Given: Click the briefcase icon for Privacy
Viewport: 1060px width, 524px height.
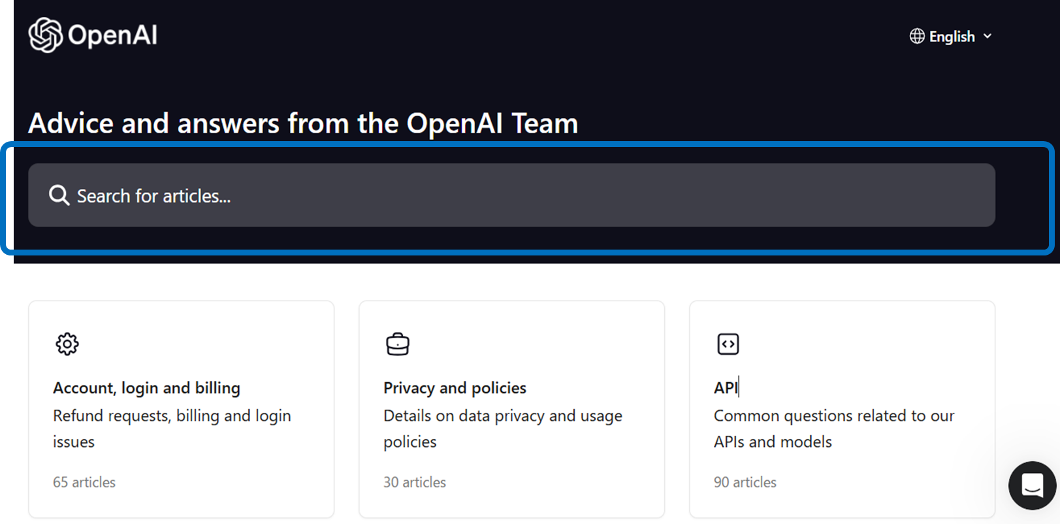Looking at the screenshot, I should [397, 344].
